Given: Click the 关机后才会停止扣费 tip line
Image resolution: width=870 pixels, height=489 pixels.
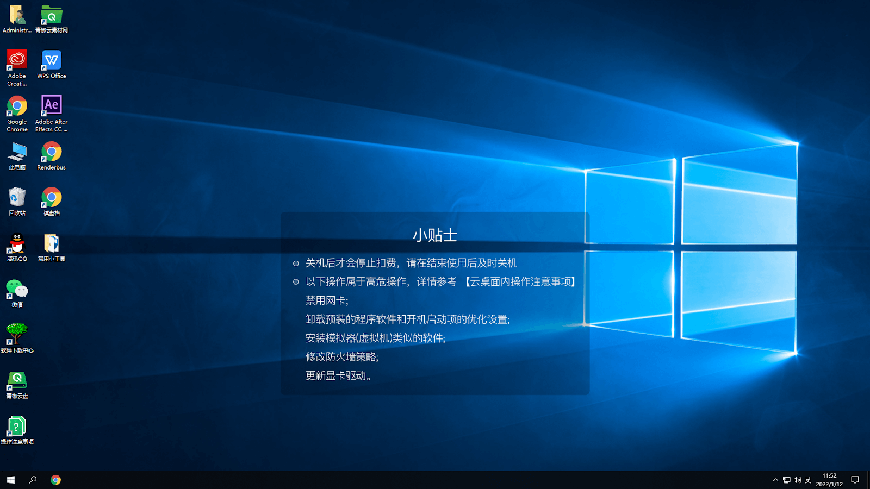Looking at the screenshot, I should point(411,263).
